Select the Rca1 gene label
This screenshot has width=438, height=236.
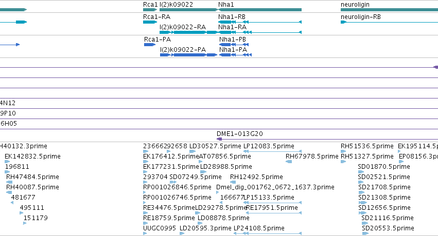point(150,5)
